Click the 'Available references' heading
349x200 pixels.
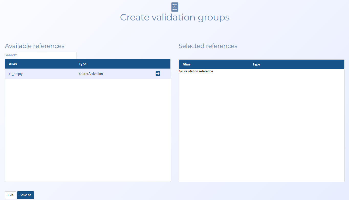coord(35,46)
